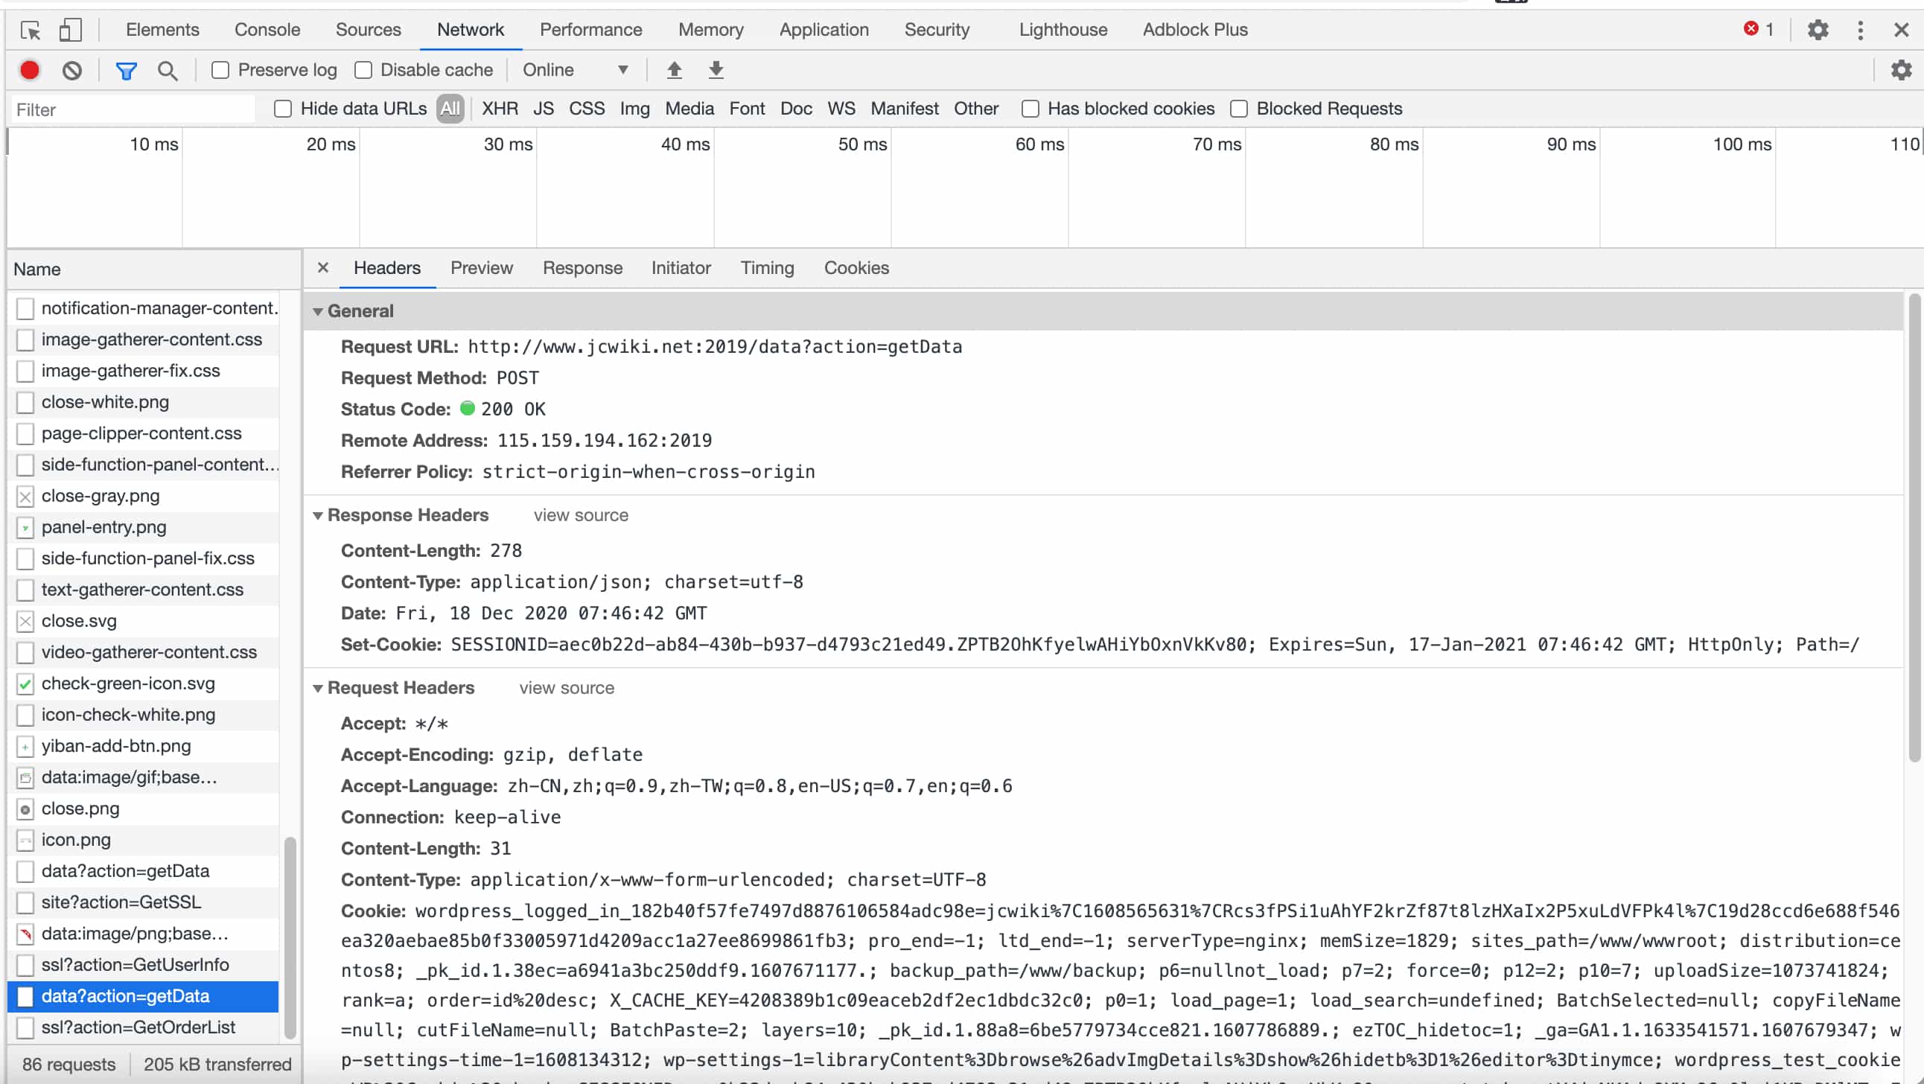Close the request details pane X

tap(322, 267)
